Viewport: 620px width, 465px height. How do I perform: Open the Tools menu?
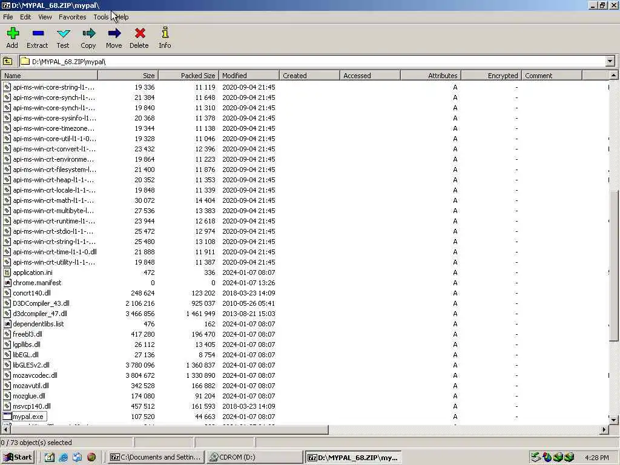pos(101,17)
